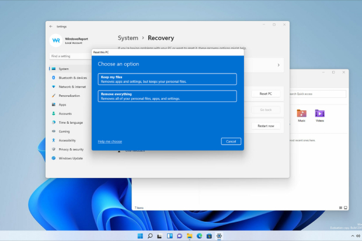Go to Apps settings section
The width and height of the screenshot is (362, 241).
pos(62,104)
